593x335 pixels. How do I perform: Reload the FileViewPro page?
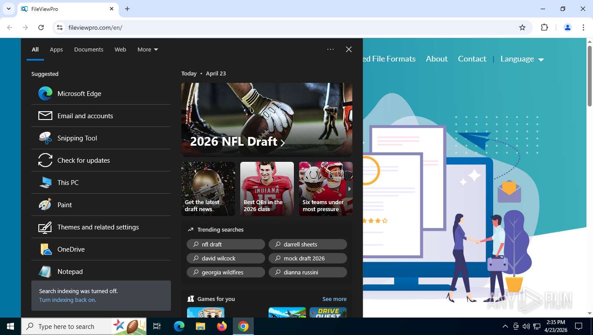pos(41,27)
